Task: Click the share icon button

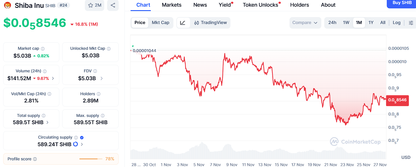Action: coord(113,5)
